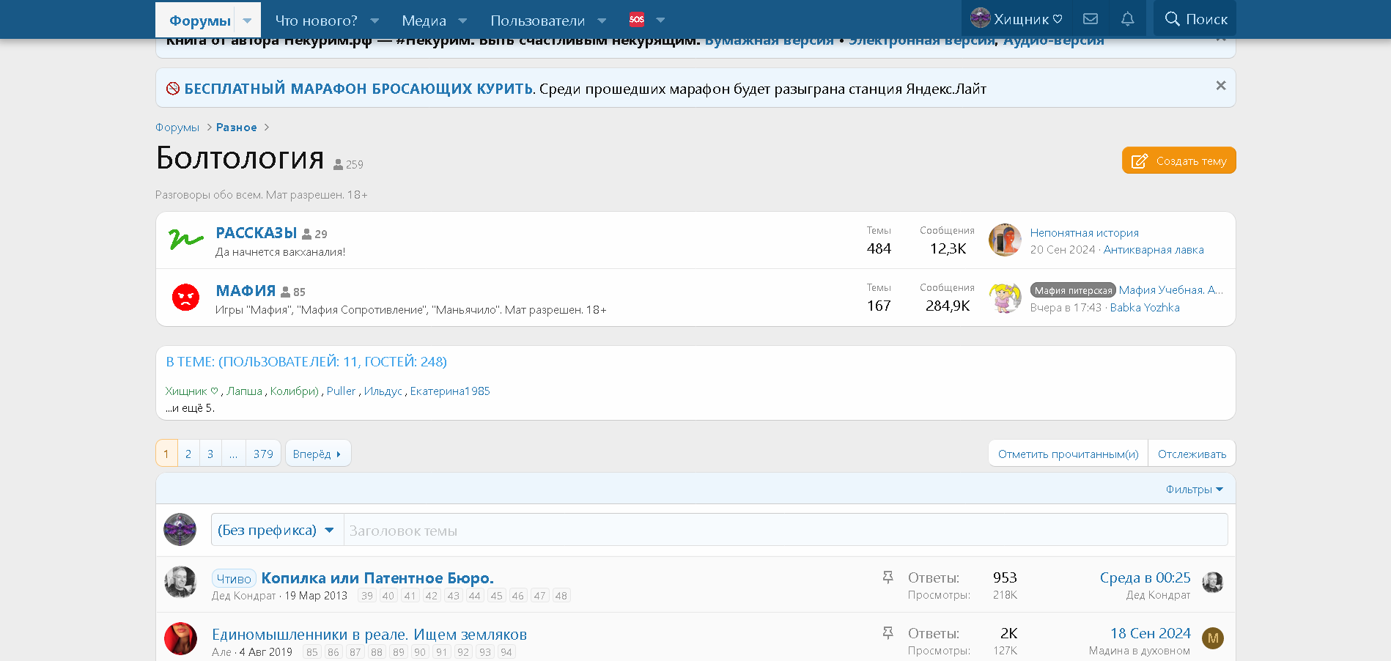Click the red SOS icon in navbar
1391x661 pixels.
point(637,20)
